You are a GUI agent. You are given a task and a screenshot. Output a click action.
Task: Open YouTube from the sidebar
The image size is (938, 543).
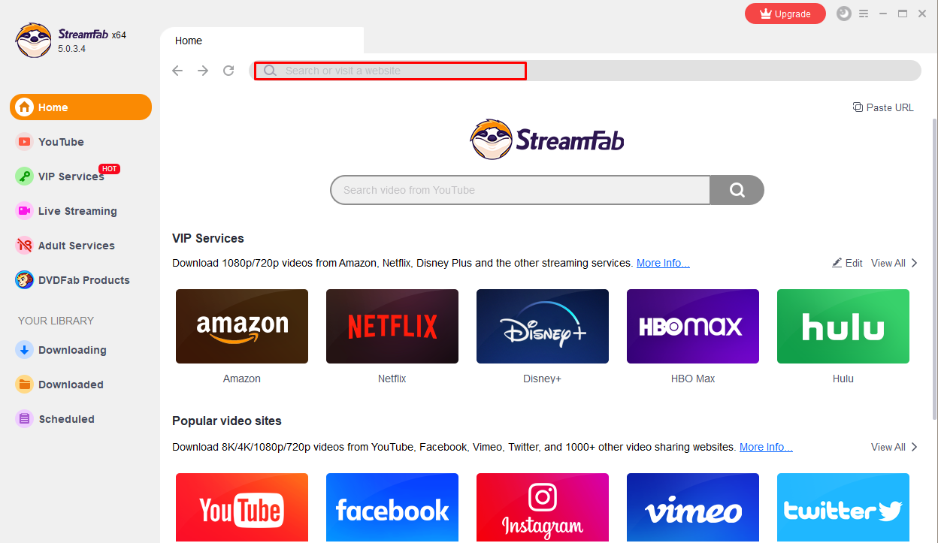pos(61,142)
